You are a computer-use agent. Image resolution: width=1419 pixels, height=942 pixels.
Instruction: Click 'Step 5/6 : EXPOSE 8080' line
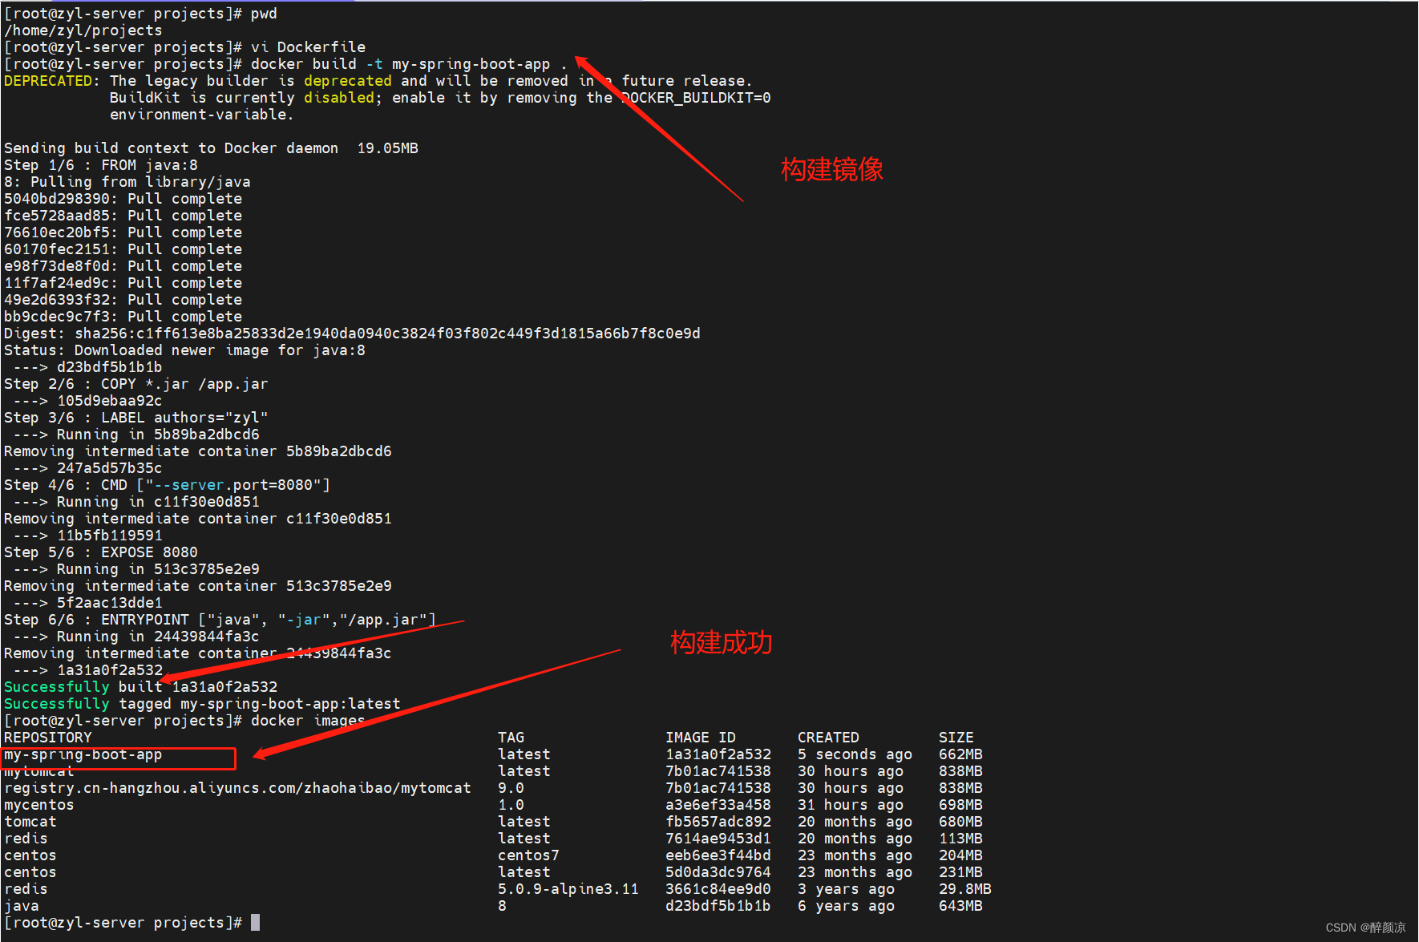101,552
